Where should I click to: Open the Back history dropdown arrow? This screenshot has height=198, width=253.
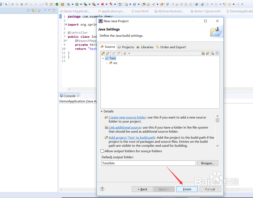pos(234,4)
